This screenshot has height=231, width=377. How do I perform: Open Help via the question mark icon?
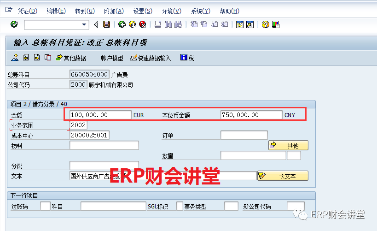[x=265, y=24]
